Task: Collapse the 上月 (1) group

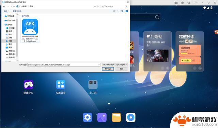Action: (20, 16)
